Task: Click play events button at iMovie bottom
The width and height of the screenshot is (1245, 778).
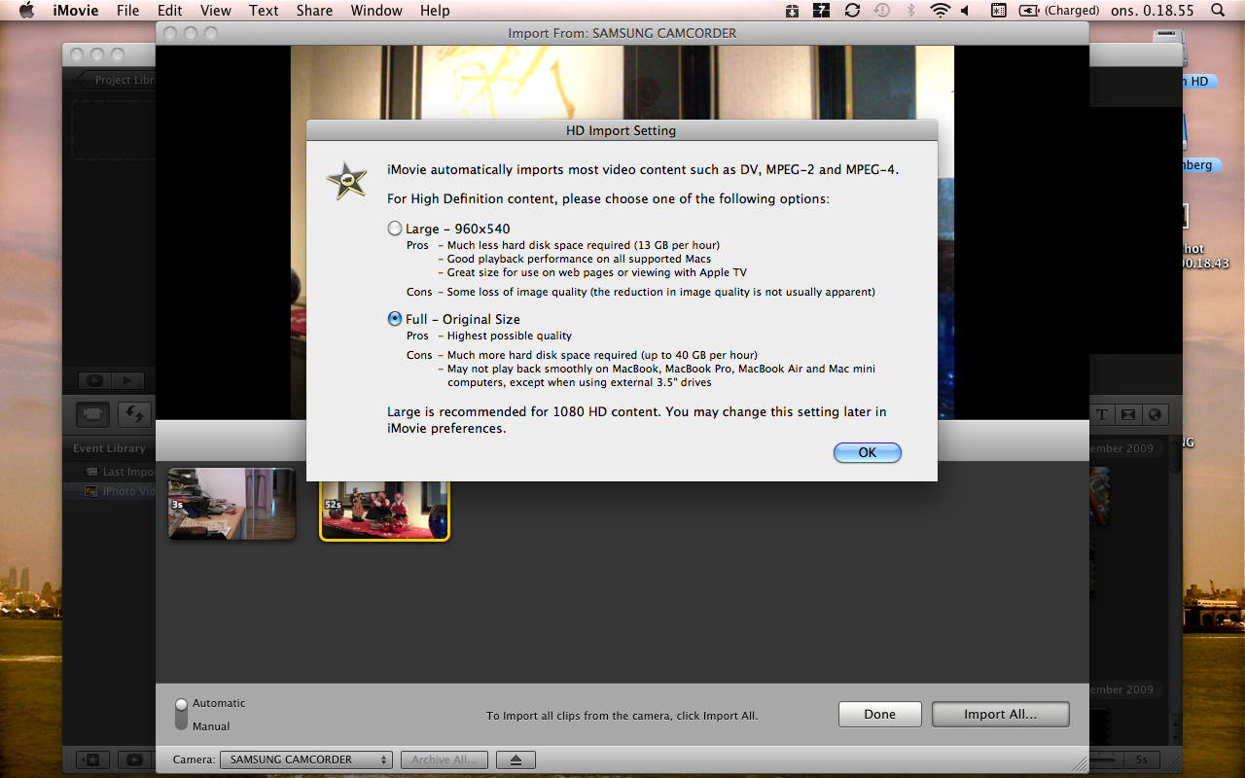Action: [134, 760]
